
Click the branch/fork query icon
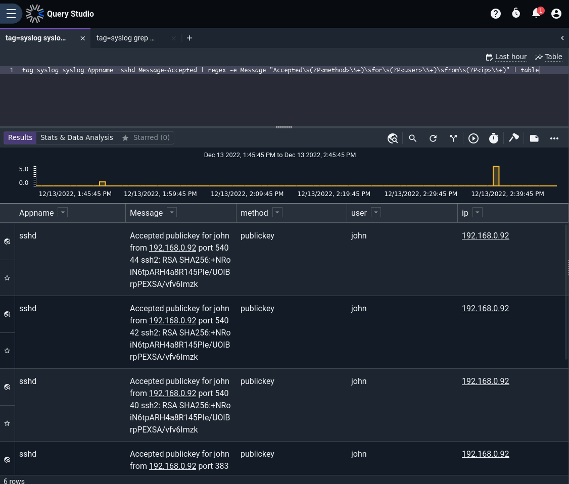click(x=453, y=138)
